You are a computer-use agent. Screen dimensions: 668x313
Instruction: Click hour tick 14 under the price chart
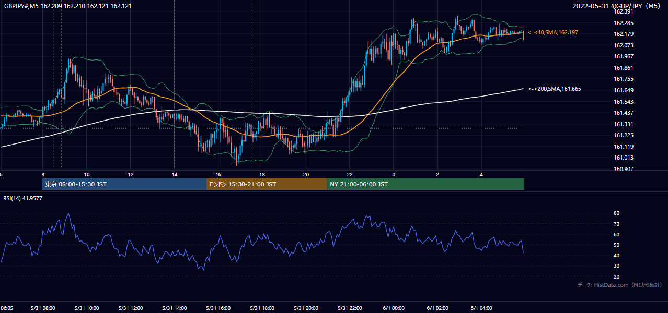tap(174, 175)
